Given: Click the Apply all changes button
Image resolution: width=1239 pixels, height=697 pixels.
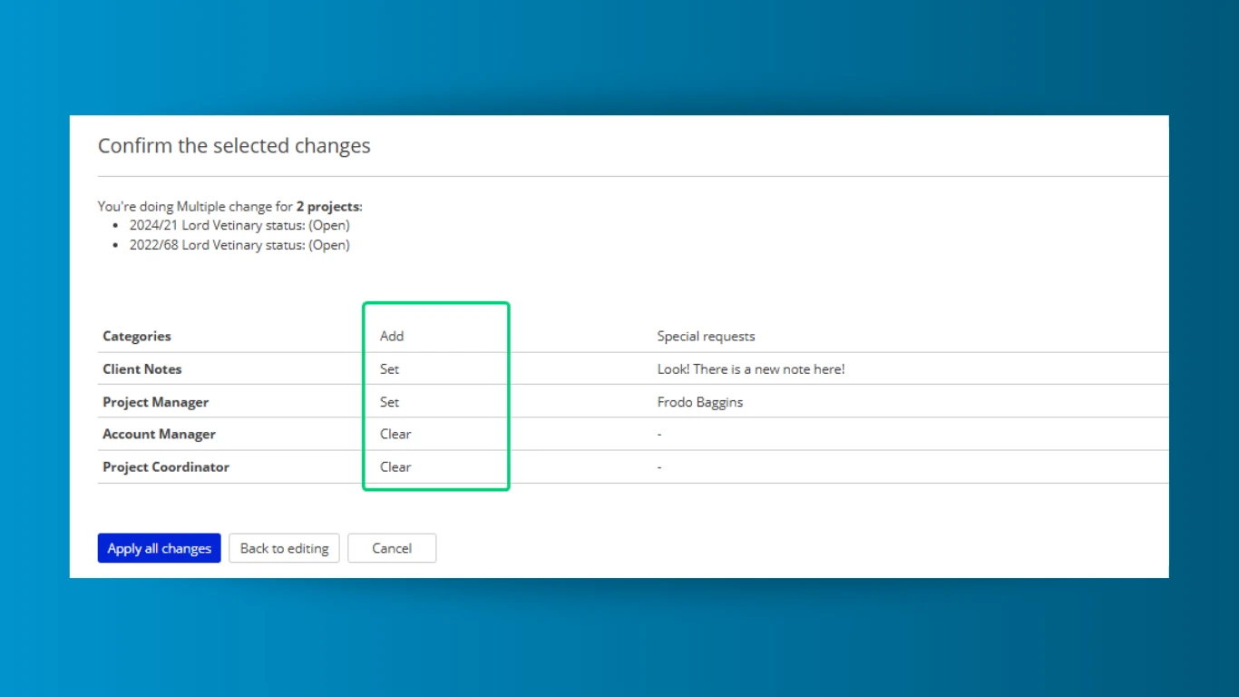Looking at the screenshot, I should point(159,548).
